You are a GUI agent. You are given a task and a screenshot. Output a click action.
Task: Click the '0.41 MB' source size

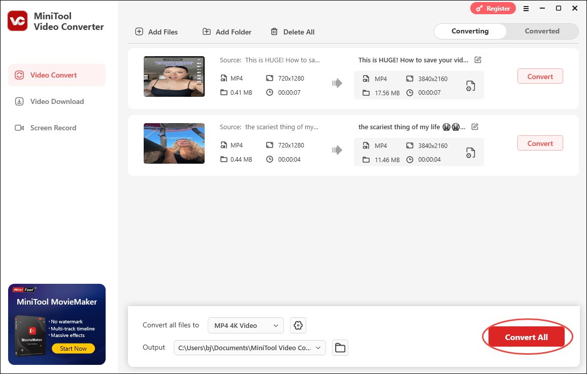241,92
